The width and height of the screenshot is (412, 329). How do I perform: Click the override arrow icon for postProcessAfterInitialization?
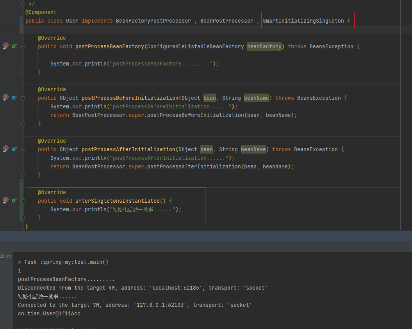coord(14,149)
